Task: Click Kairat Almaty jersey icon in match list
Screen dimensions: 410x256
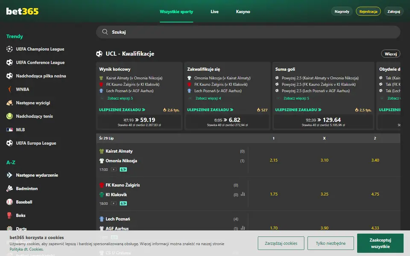Action: 102,151
